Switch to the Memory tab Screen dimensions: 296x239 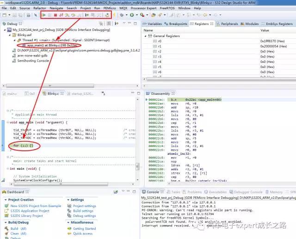point(274,192)
